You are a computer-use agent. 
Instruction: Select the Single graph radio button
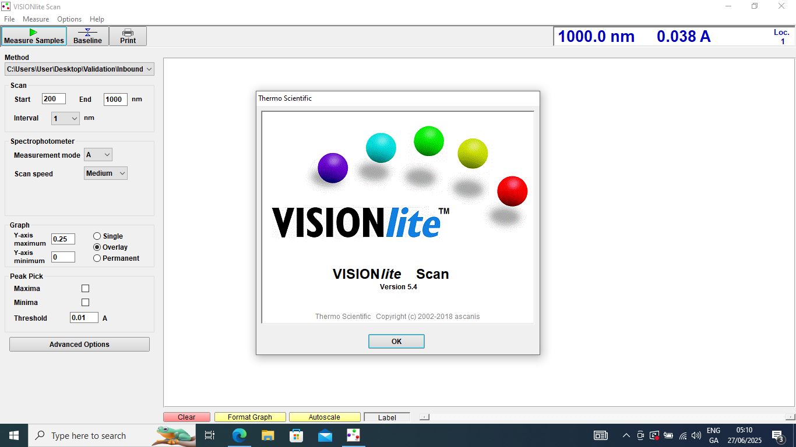[x=97, y=236]
